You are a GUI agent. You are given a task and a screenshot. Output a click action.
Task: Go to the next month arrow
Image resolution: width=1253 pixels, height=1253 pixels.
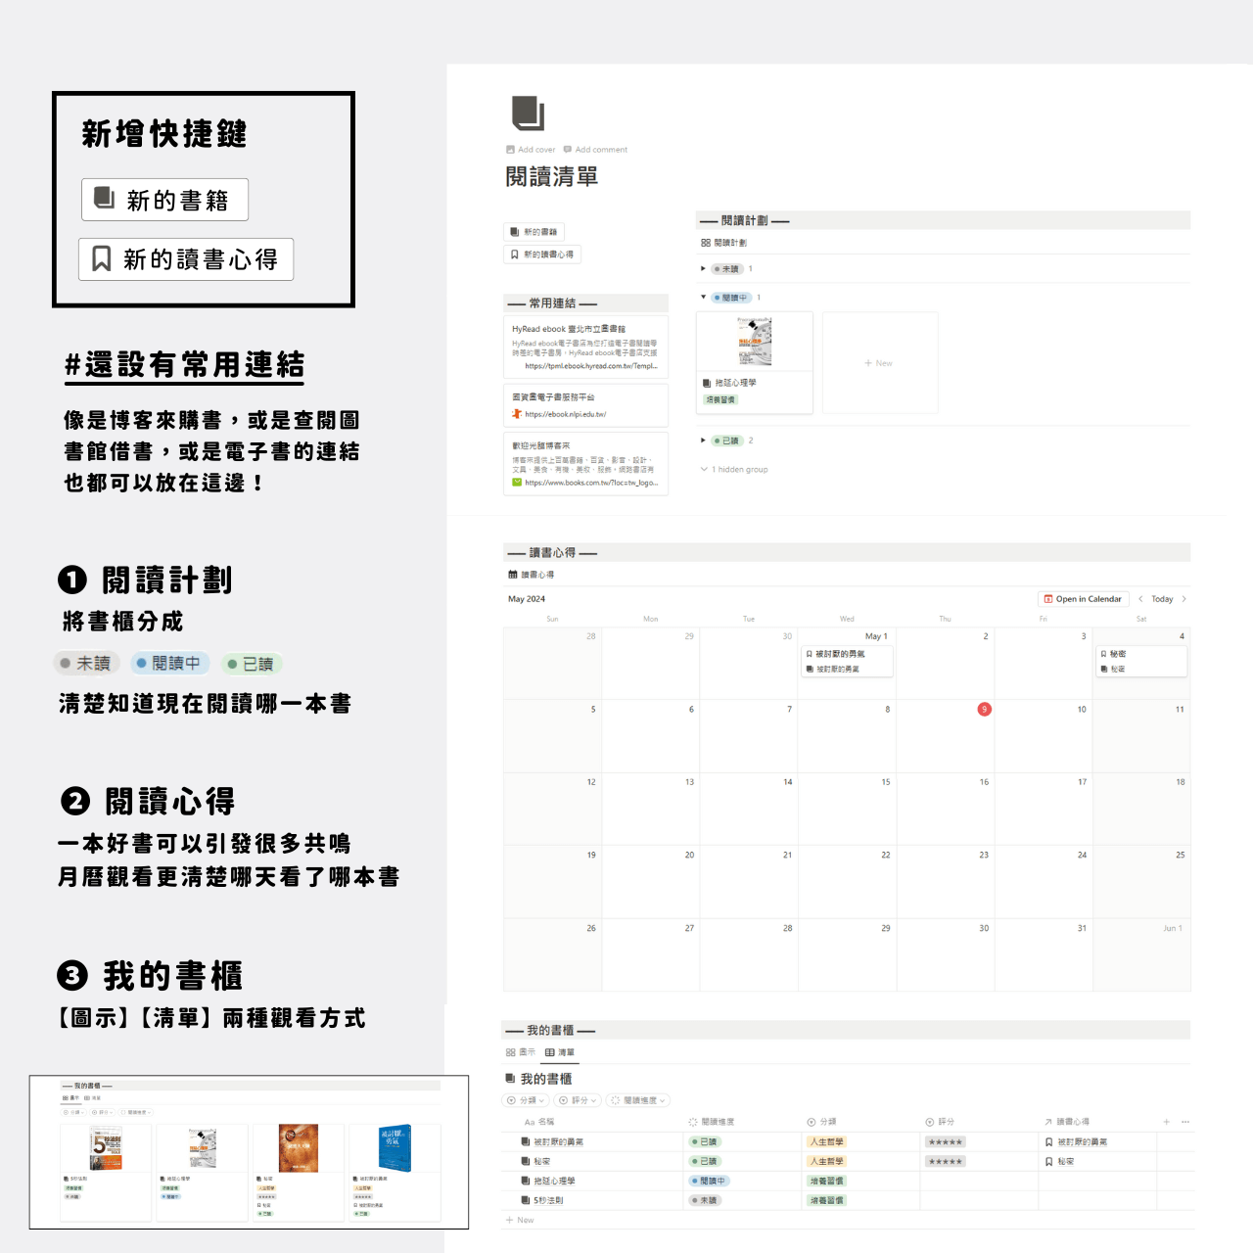point(1183,599)
